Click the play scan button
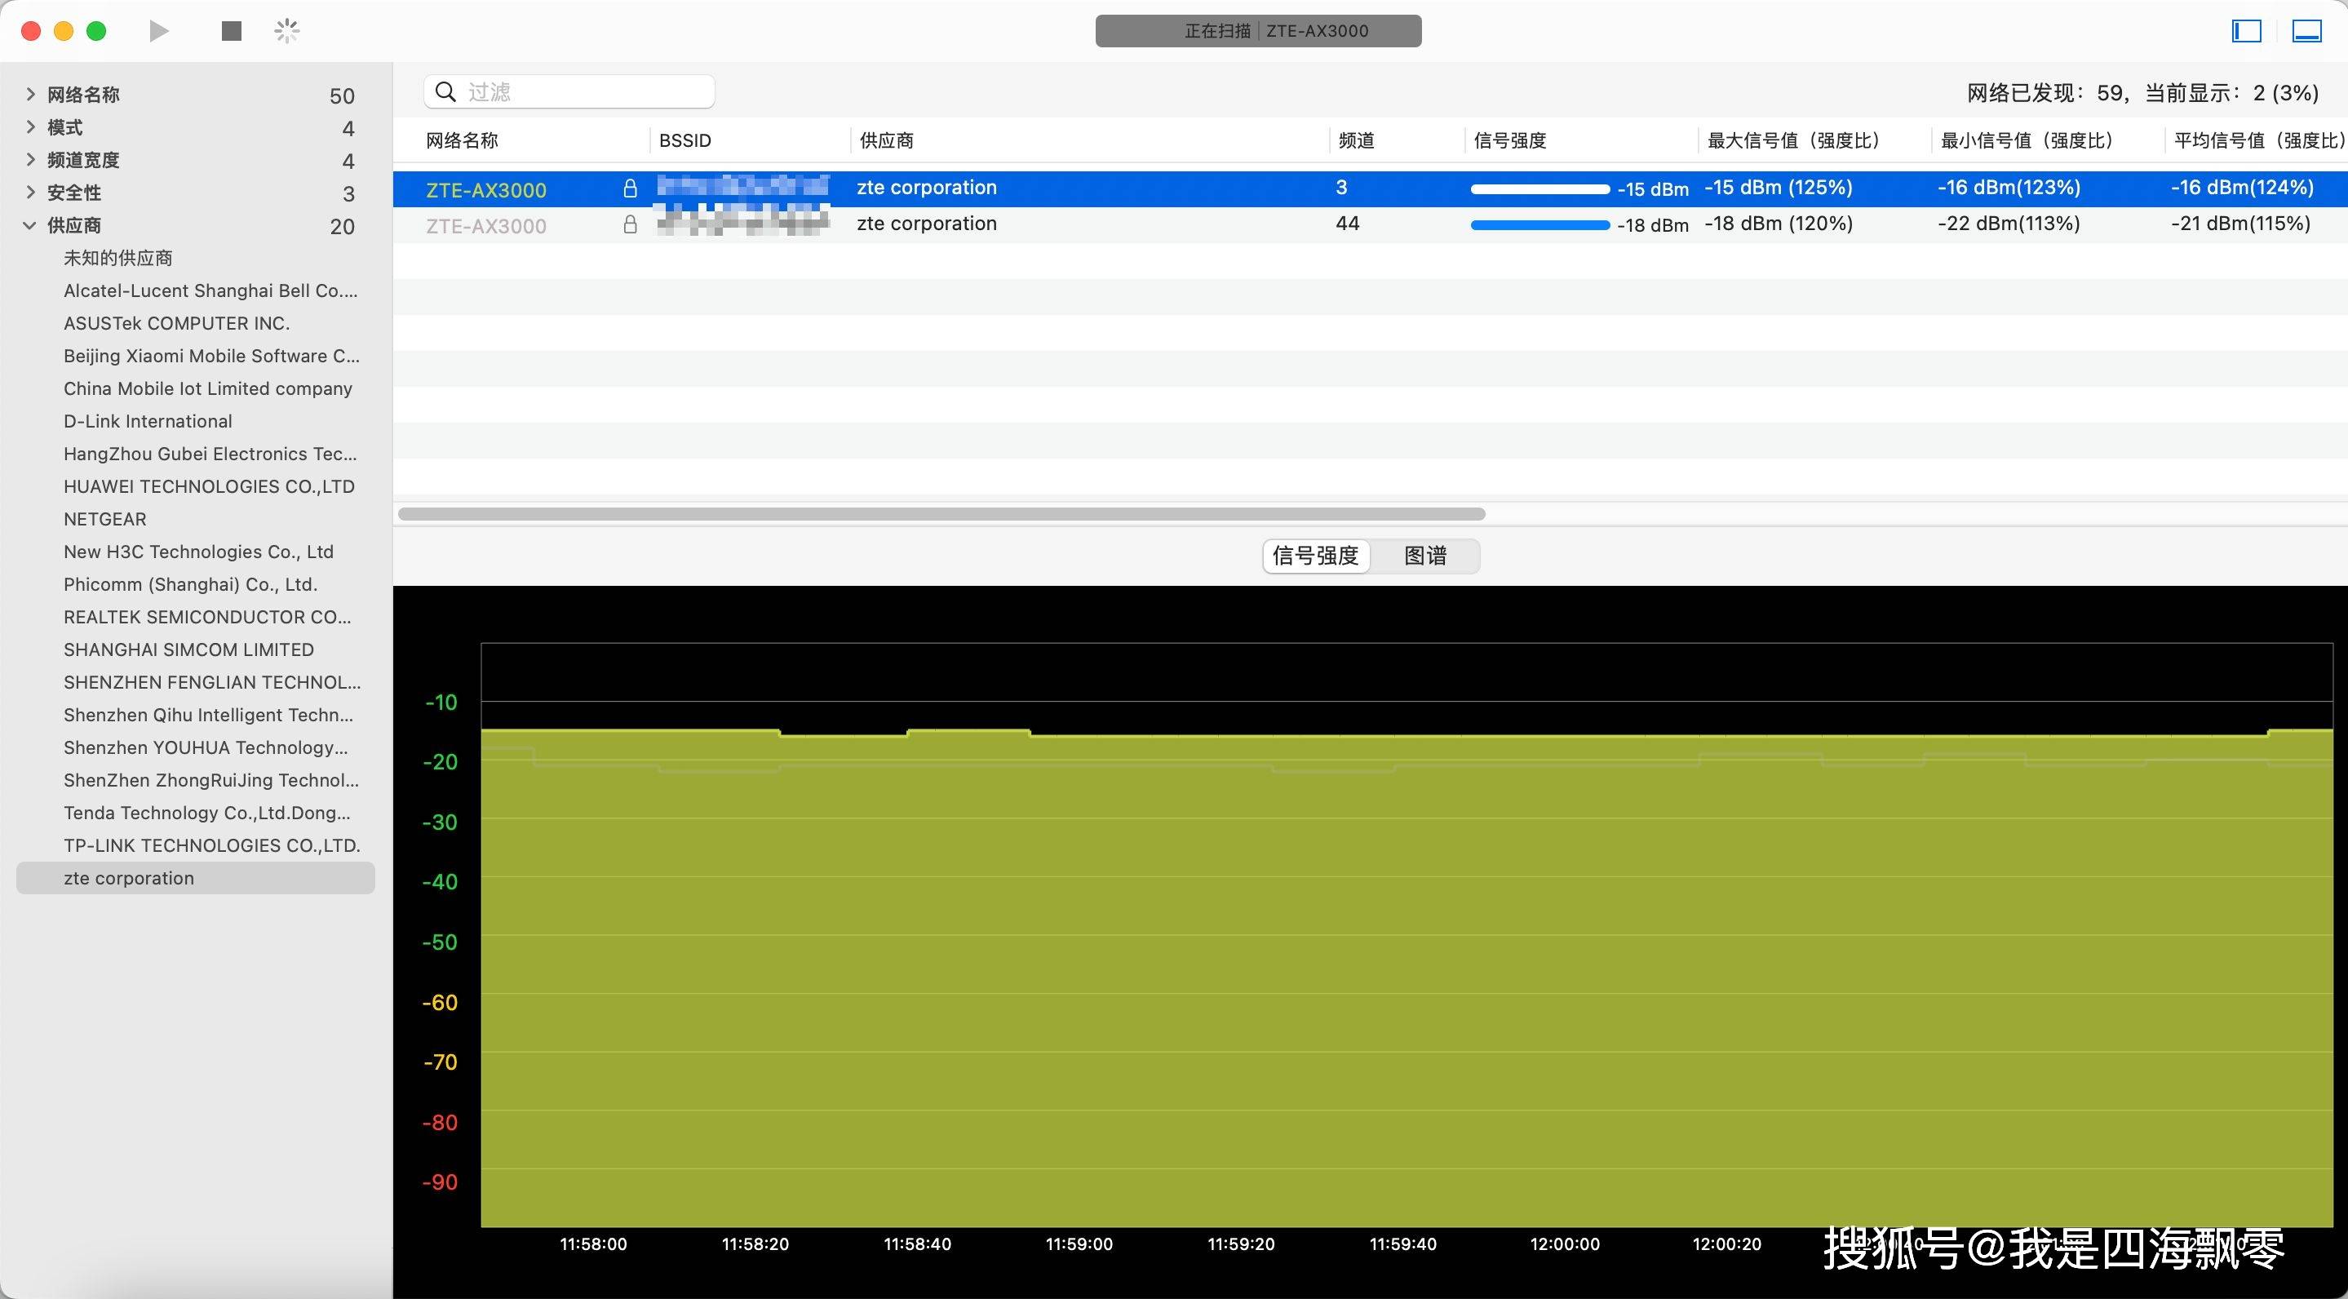The image size is (2348, 1299). (160, 31)
